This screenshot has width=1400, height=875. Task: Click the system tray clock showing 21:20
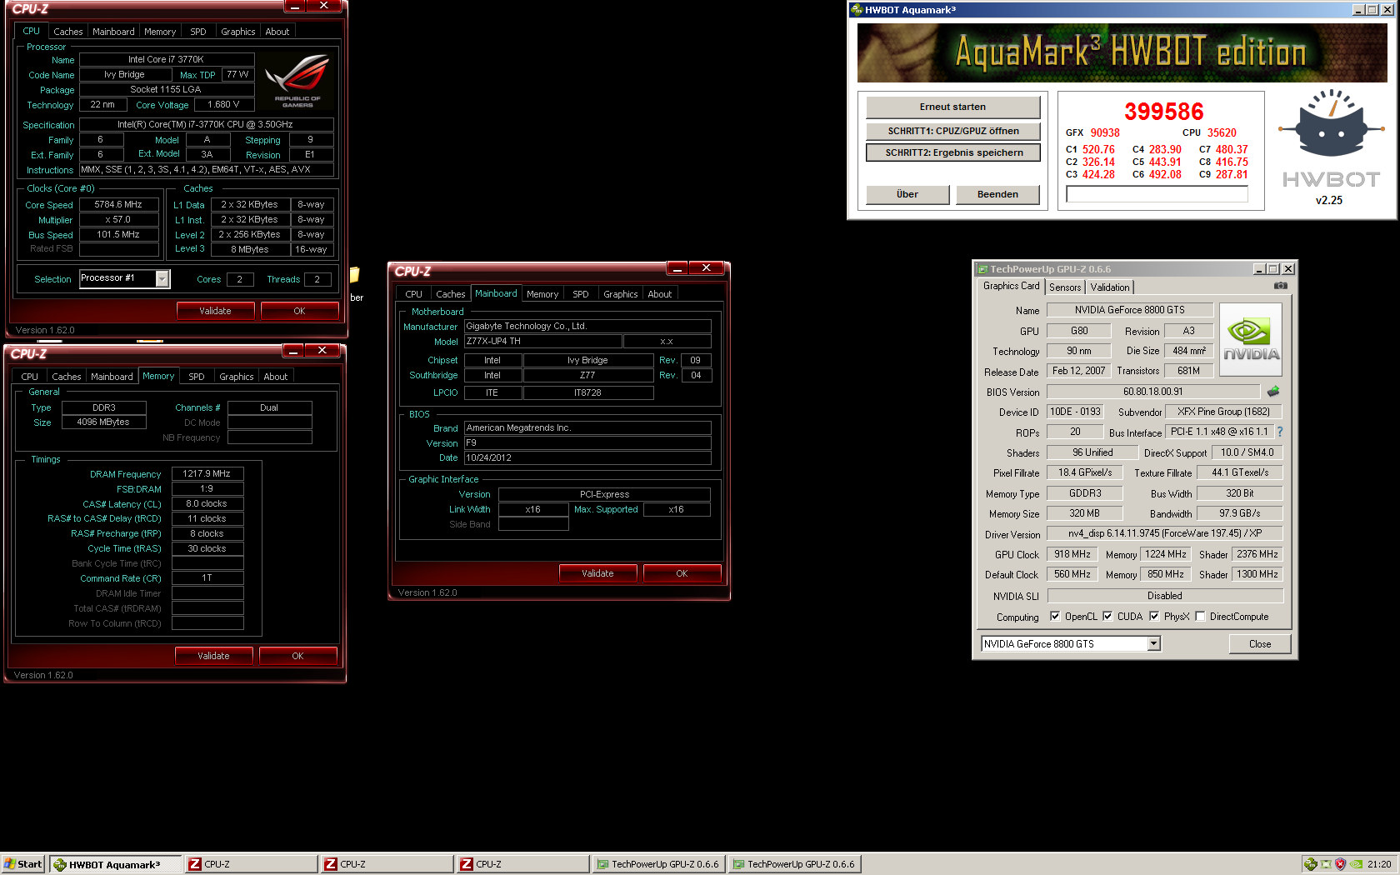tap(1379, 864)
